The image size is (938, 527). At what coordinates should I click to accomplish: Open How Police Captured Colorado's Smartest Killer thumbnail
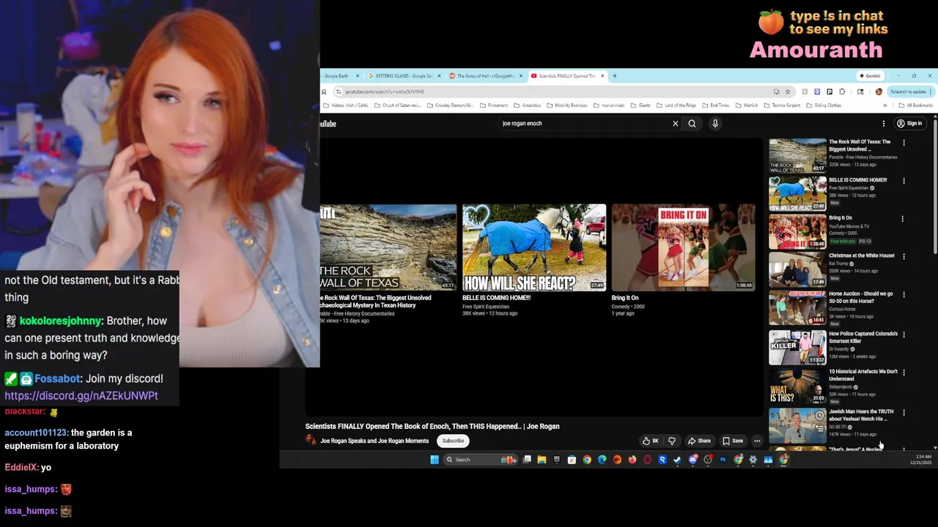pos(797,348)
